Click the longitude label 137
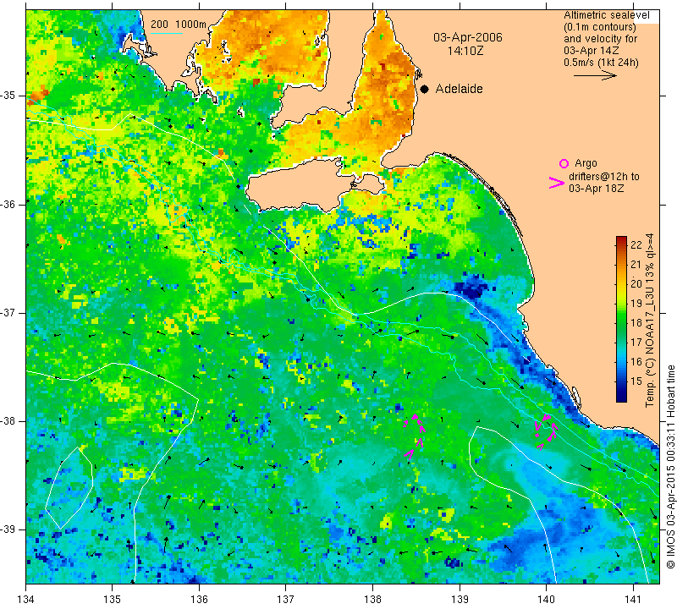The width and height of the screenshot is (677, 609). pos(285,599)
